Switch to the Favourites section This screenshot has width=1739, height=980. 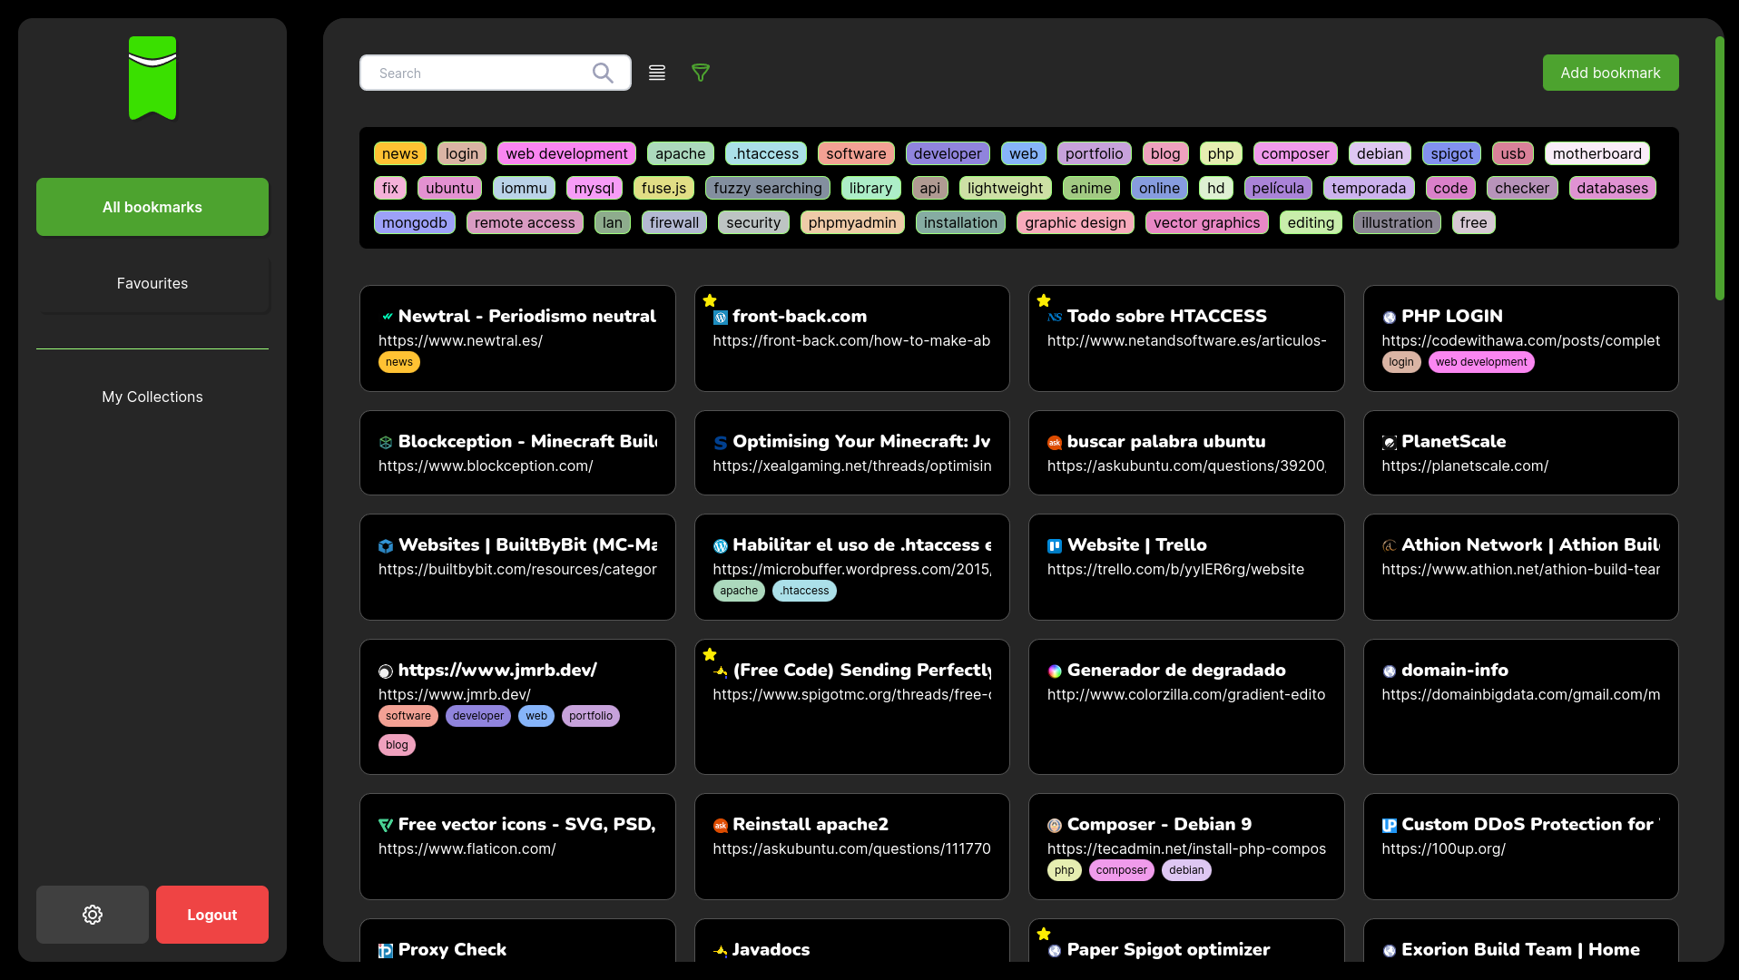click(x=152, y=283)
